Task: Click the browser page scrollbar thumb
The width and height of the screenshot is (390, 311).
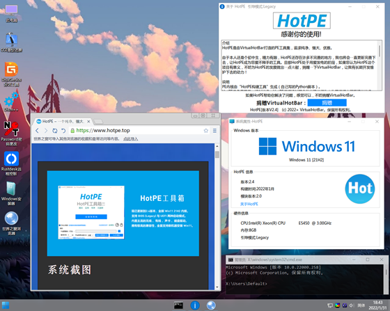Action: (x=217, y=154)
